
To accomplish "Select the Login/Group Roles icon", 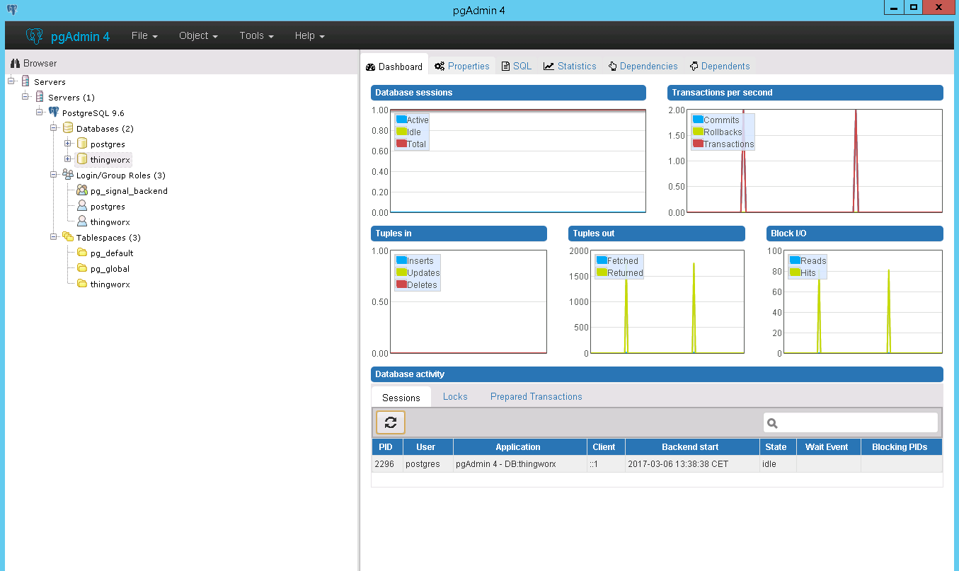I will [68, 175].
